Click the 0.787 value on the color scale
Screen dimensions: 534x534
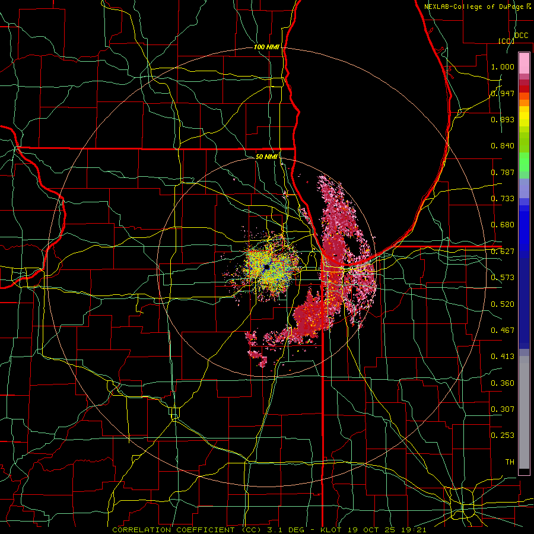(x=503, y=172)
